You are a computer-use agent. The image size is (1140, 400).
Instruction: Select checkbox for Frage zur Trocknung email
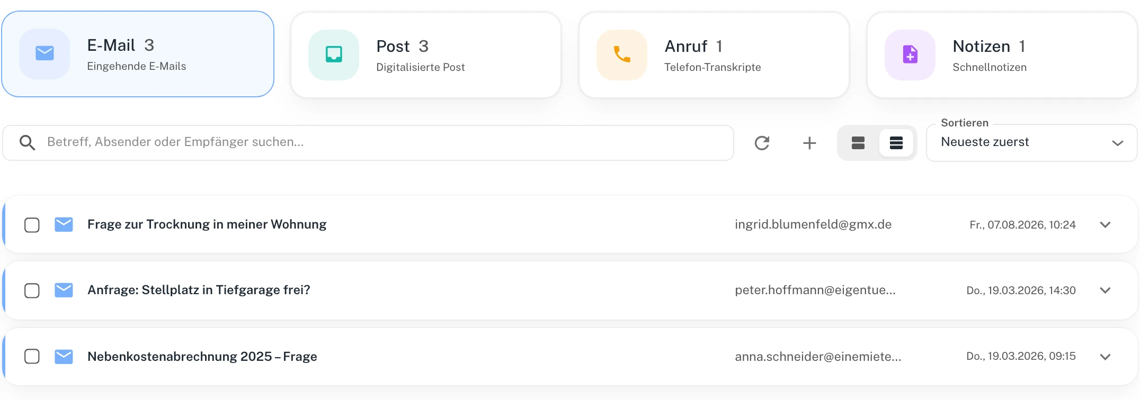(32, 225)
